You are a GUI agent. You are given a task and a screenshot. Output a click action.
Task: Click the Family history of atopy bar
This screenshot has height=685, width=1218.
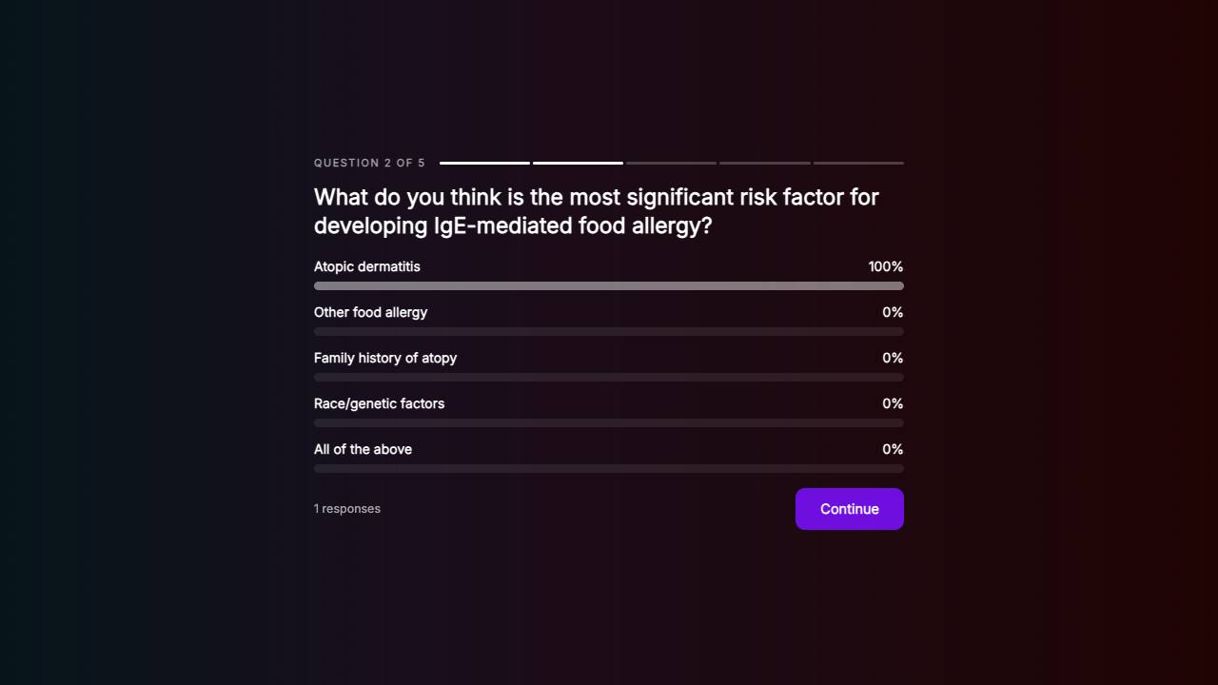[x=609, y=377]
